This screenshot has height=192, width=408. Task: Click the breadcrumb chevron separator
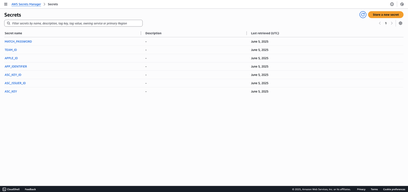point(44,4)
